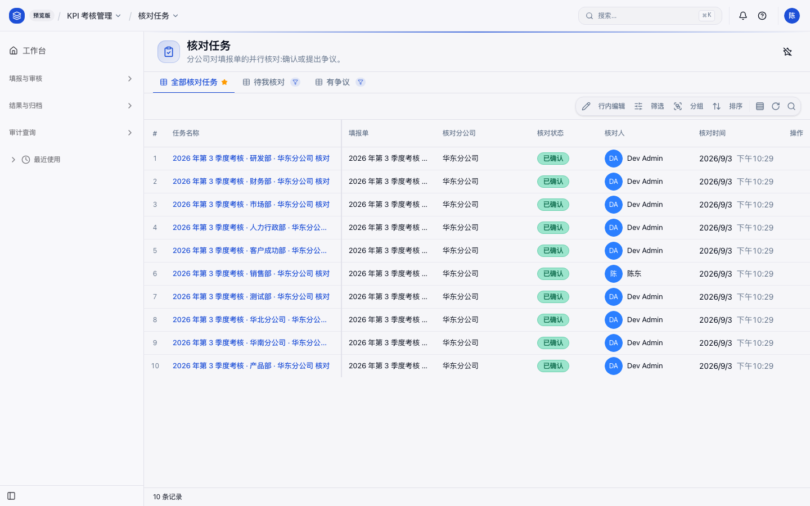This screenshot has height=506, width=810.
Task: Open the 产品部 · 华东分公司 核对 task
Action: 251,366
